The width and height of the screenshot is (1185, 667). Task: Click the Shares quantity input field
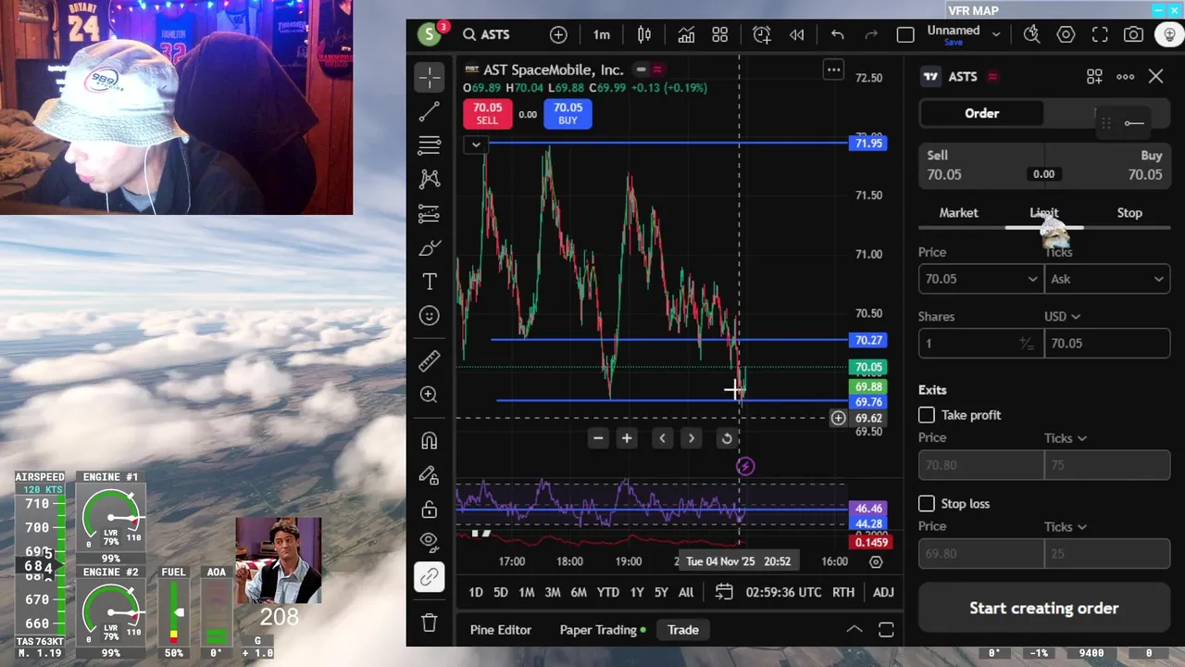point(980,343)
